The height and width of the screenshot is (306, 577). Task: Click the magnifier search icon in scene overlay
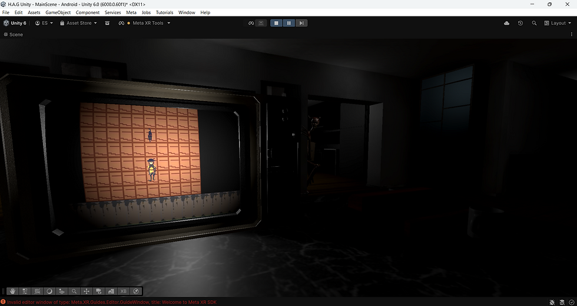[74, 291]
